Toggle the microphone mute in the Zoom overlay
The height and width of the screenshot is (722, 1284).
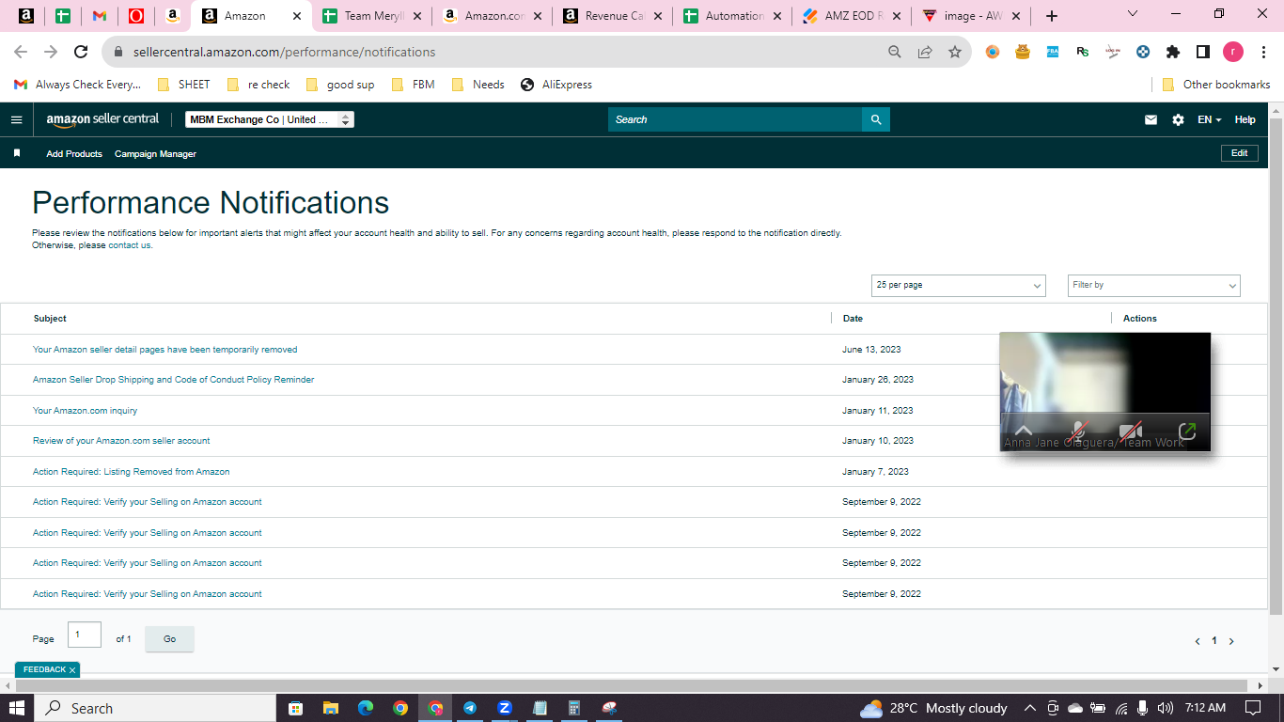coord(1078,431)
